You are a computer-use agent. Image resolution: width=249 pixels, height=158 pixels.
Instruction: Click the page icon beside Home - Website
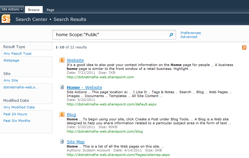[62, 87]
